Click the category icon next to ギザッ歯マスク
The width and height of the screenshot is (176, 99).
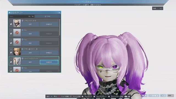click(x=23, y=49)
